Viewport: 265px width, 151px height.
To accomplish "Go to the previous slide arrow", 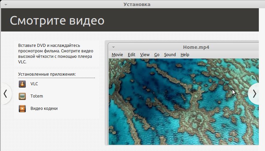I will click(x=5, y=94).
